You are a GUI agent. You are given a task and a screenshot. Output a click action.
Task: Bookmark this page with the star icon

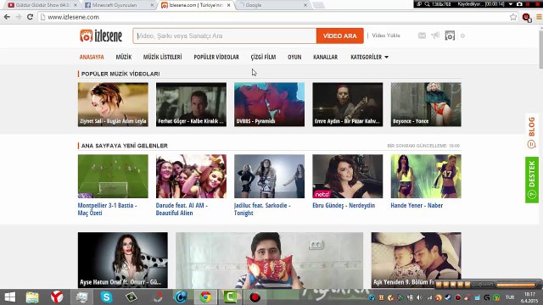[x=513, y=17]
